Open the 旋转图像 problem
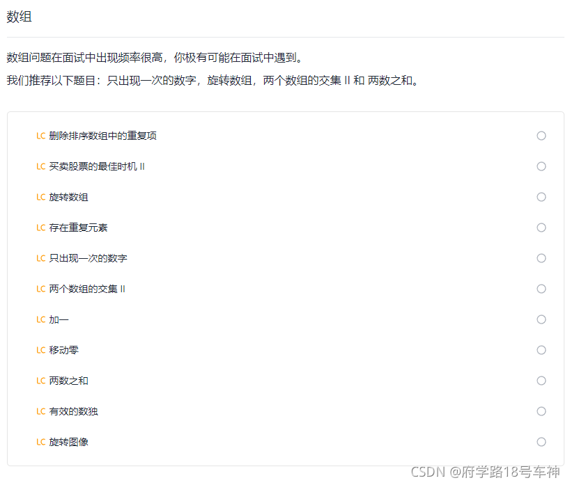570x485 pixels. [69, 442]
